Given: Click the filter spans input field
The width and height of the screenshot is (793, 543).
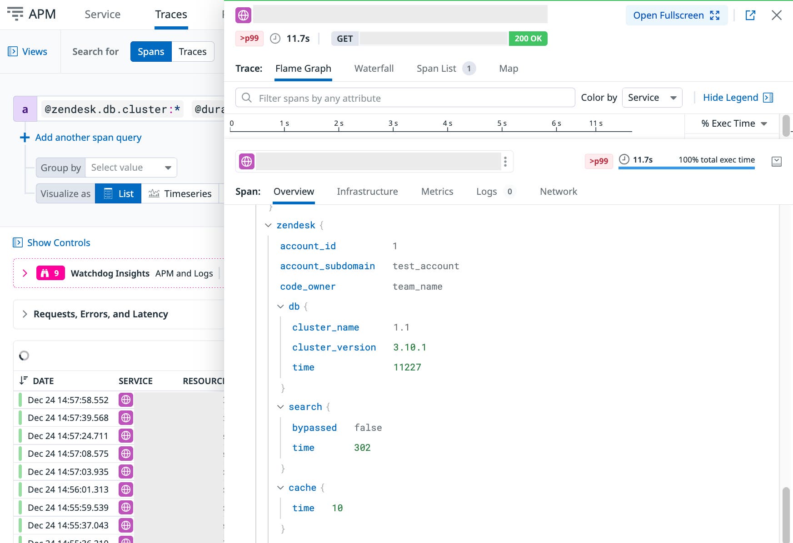Looking at the screenshot, I should coord(404,97).
